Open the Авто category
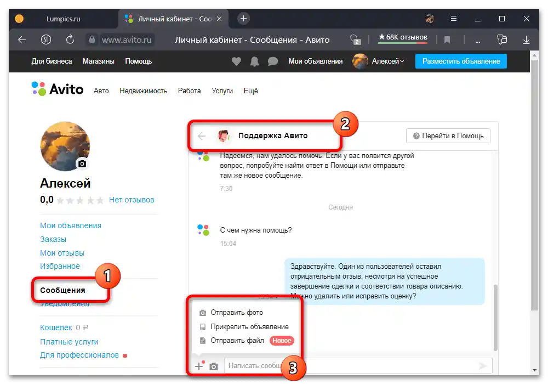548x384 pixels. (x=101, y=91)
